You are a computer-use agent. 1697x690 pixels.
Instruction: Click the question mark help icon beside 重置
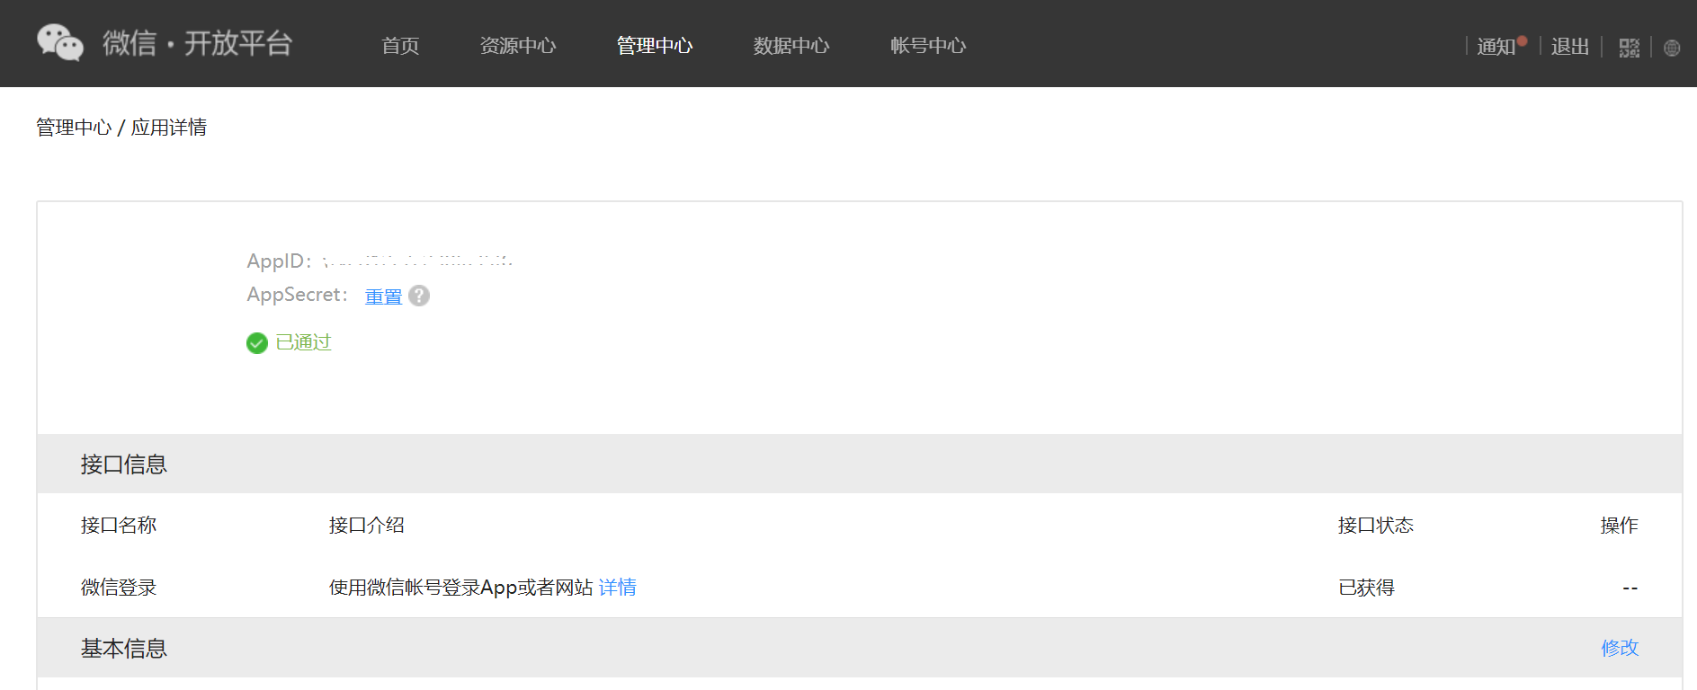(x=419, y=296)
